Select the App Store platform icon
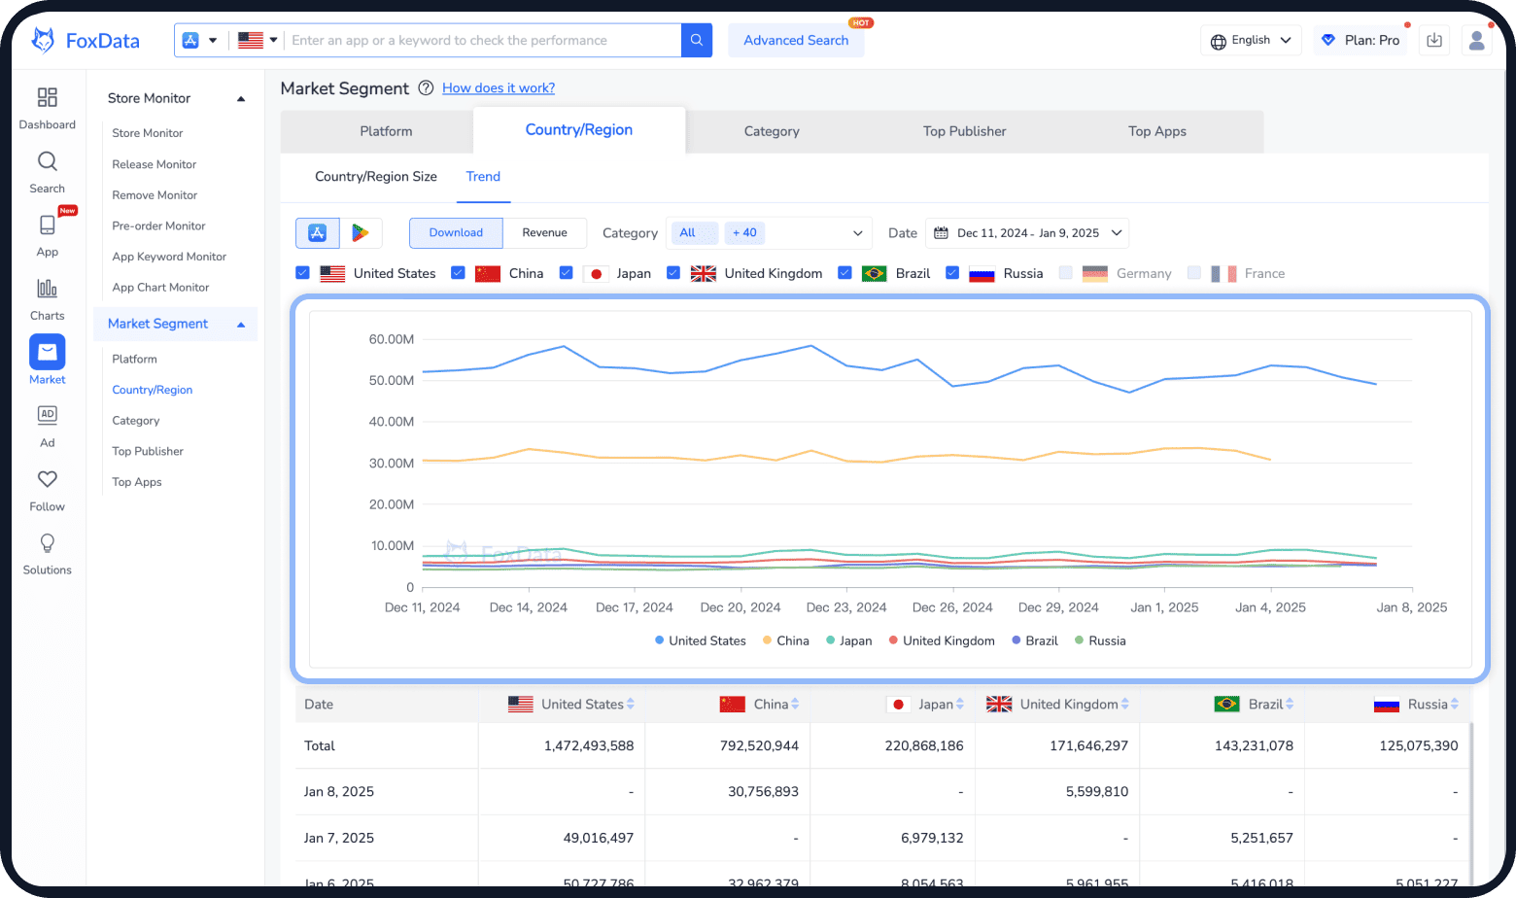Image resolution: width=1516 pixels, height=898 pixels. point(318,233)
